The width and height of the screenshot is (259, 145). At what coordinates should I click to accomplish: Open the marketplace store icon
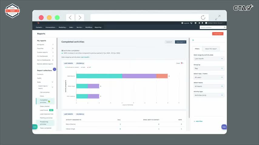coord(196,23)
